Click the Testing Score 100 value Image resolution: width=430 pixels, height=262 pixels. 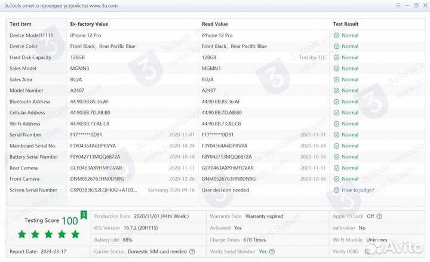70,221
